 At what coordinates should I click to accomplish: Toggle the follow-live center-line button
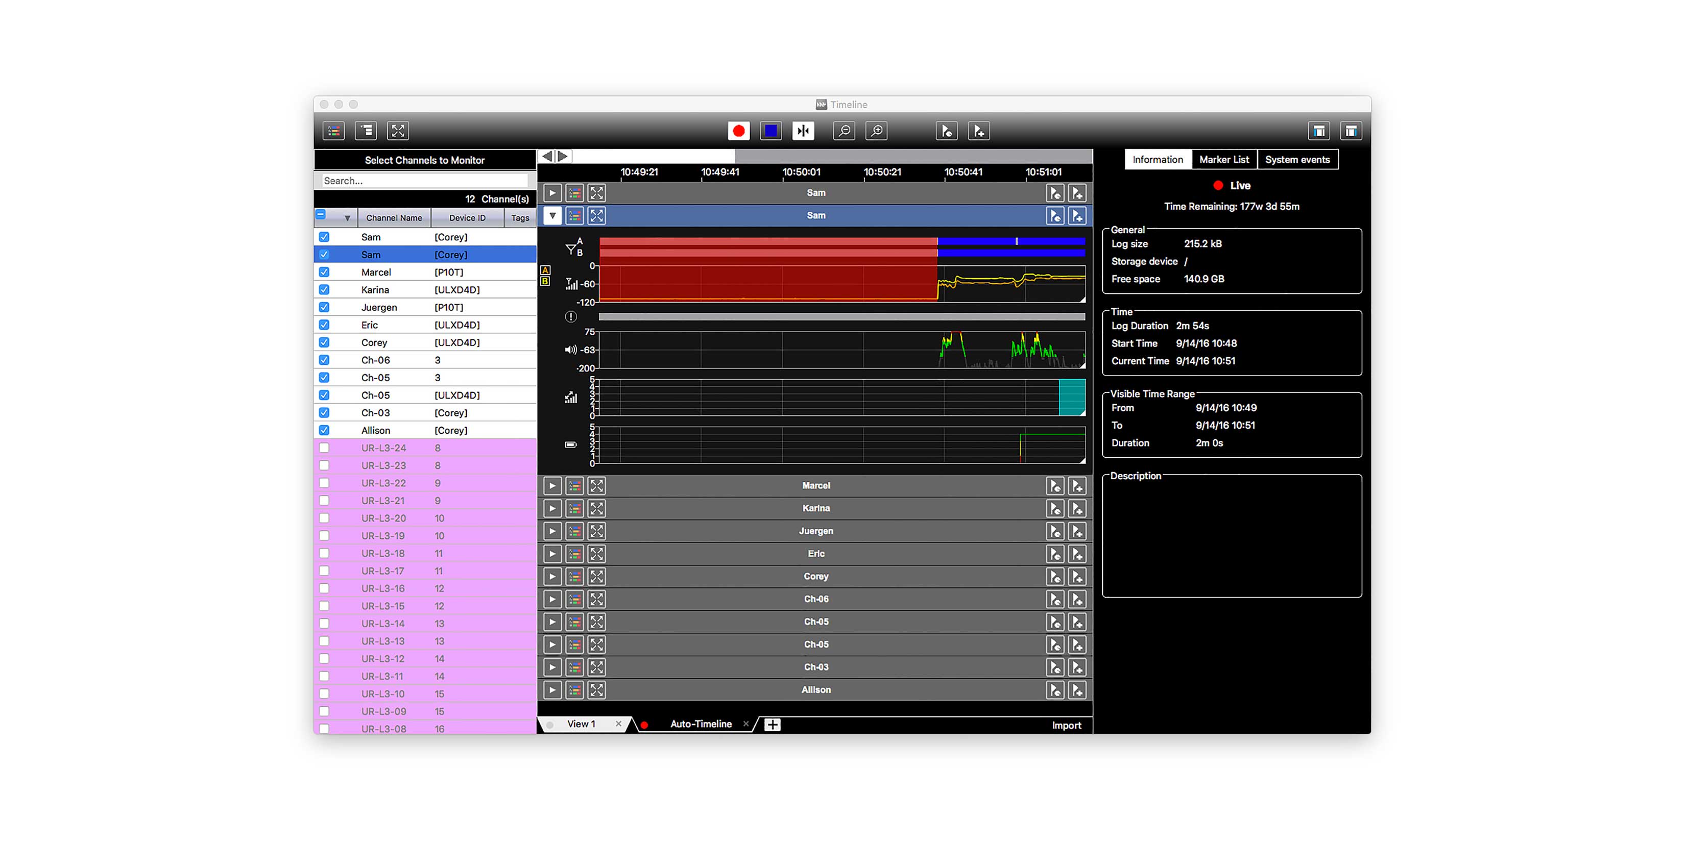[803, 131]
